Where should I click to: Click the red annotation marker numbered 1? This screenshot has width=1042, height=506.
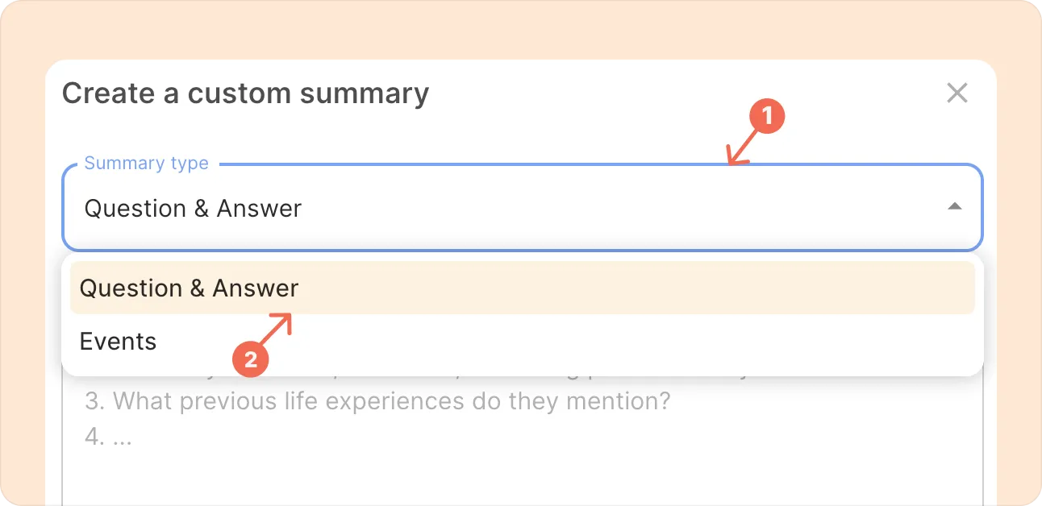pyautogui.click(x=767, y=117)
